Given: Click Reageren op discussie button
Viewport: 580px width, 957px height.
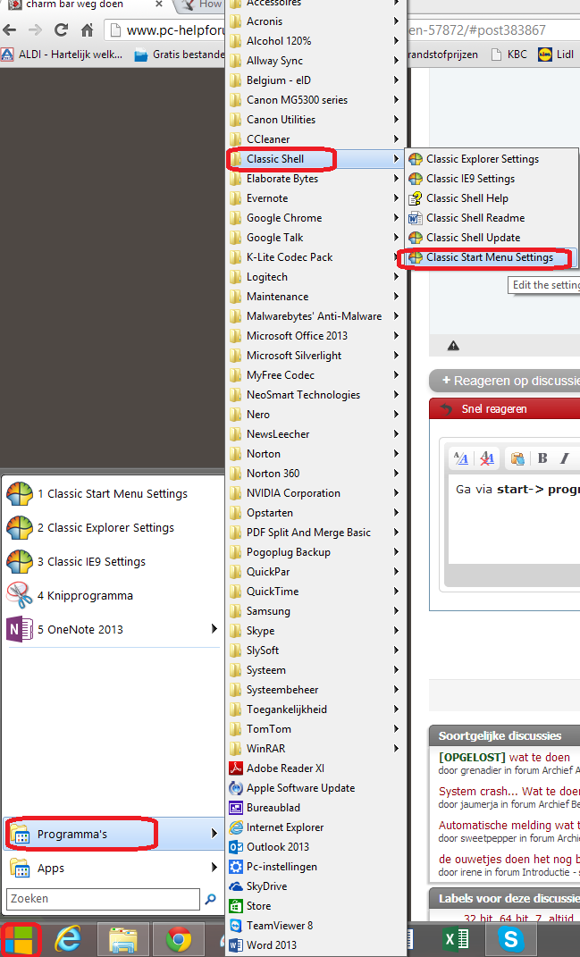Looking at the screenshot, I should pos(504,381).
